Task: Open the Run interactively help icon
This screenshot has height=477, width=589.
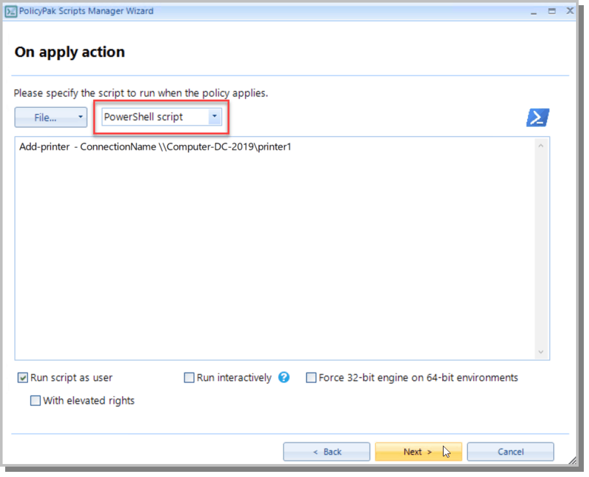Action: point(284,377)
